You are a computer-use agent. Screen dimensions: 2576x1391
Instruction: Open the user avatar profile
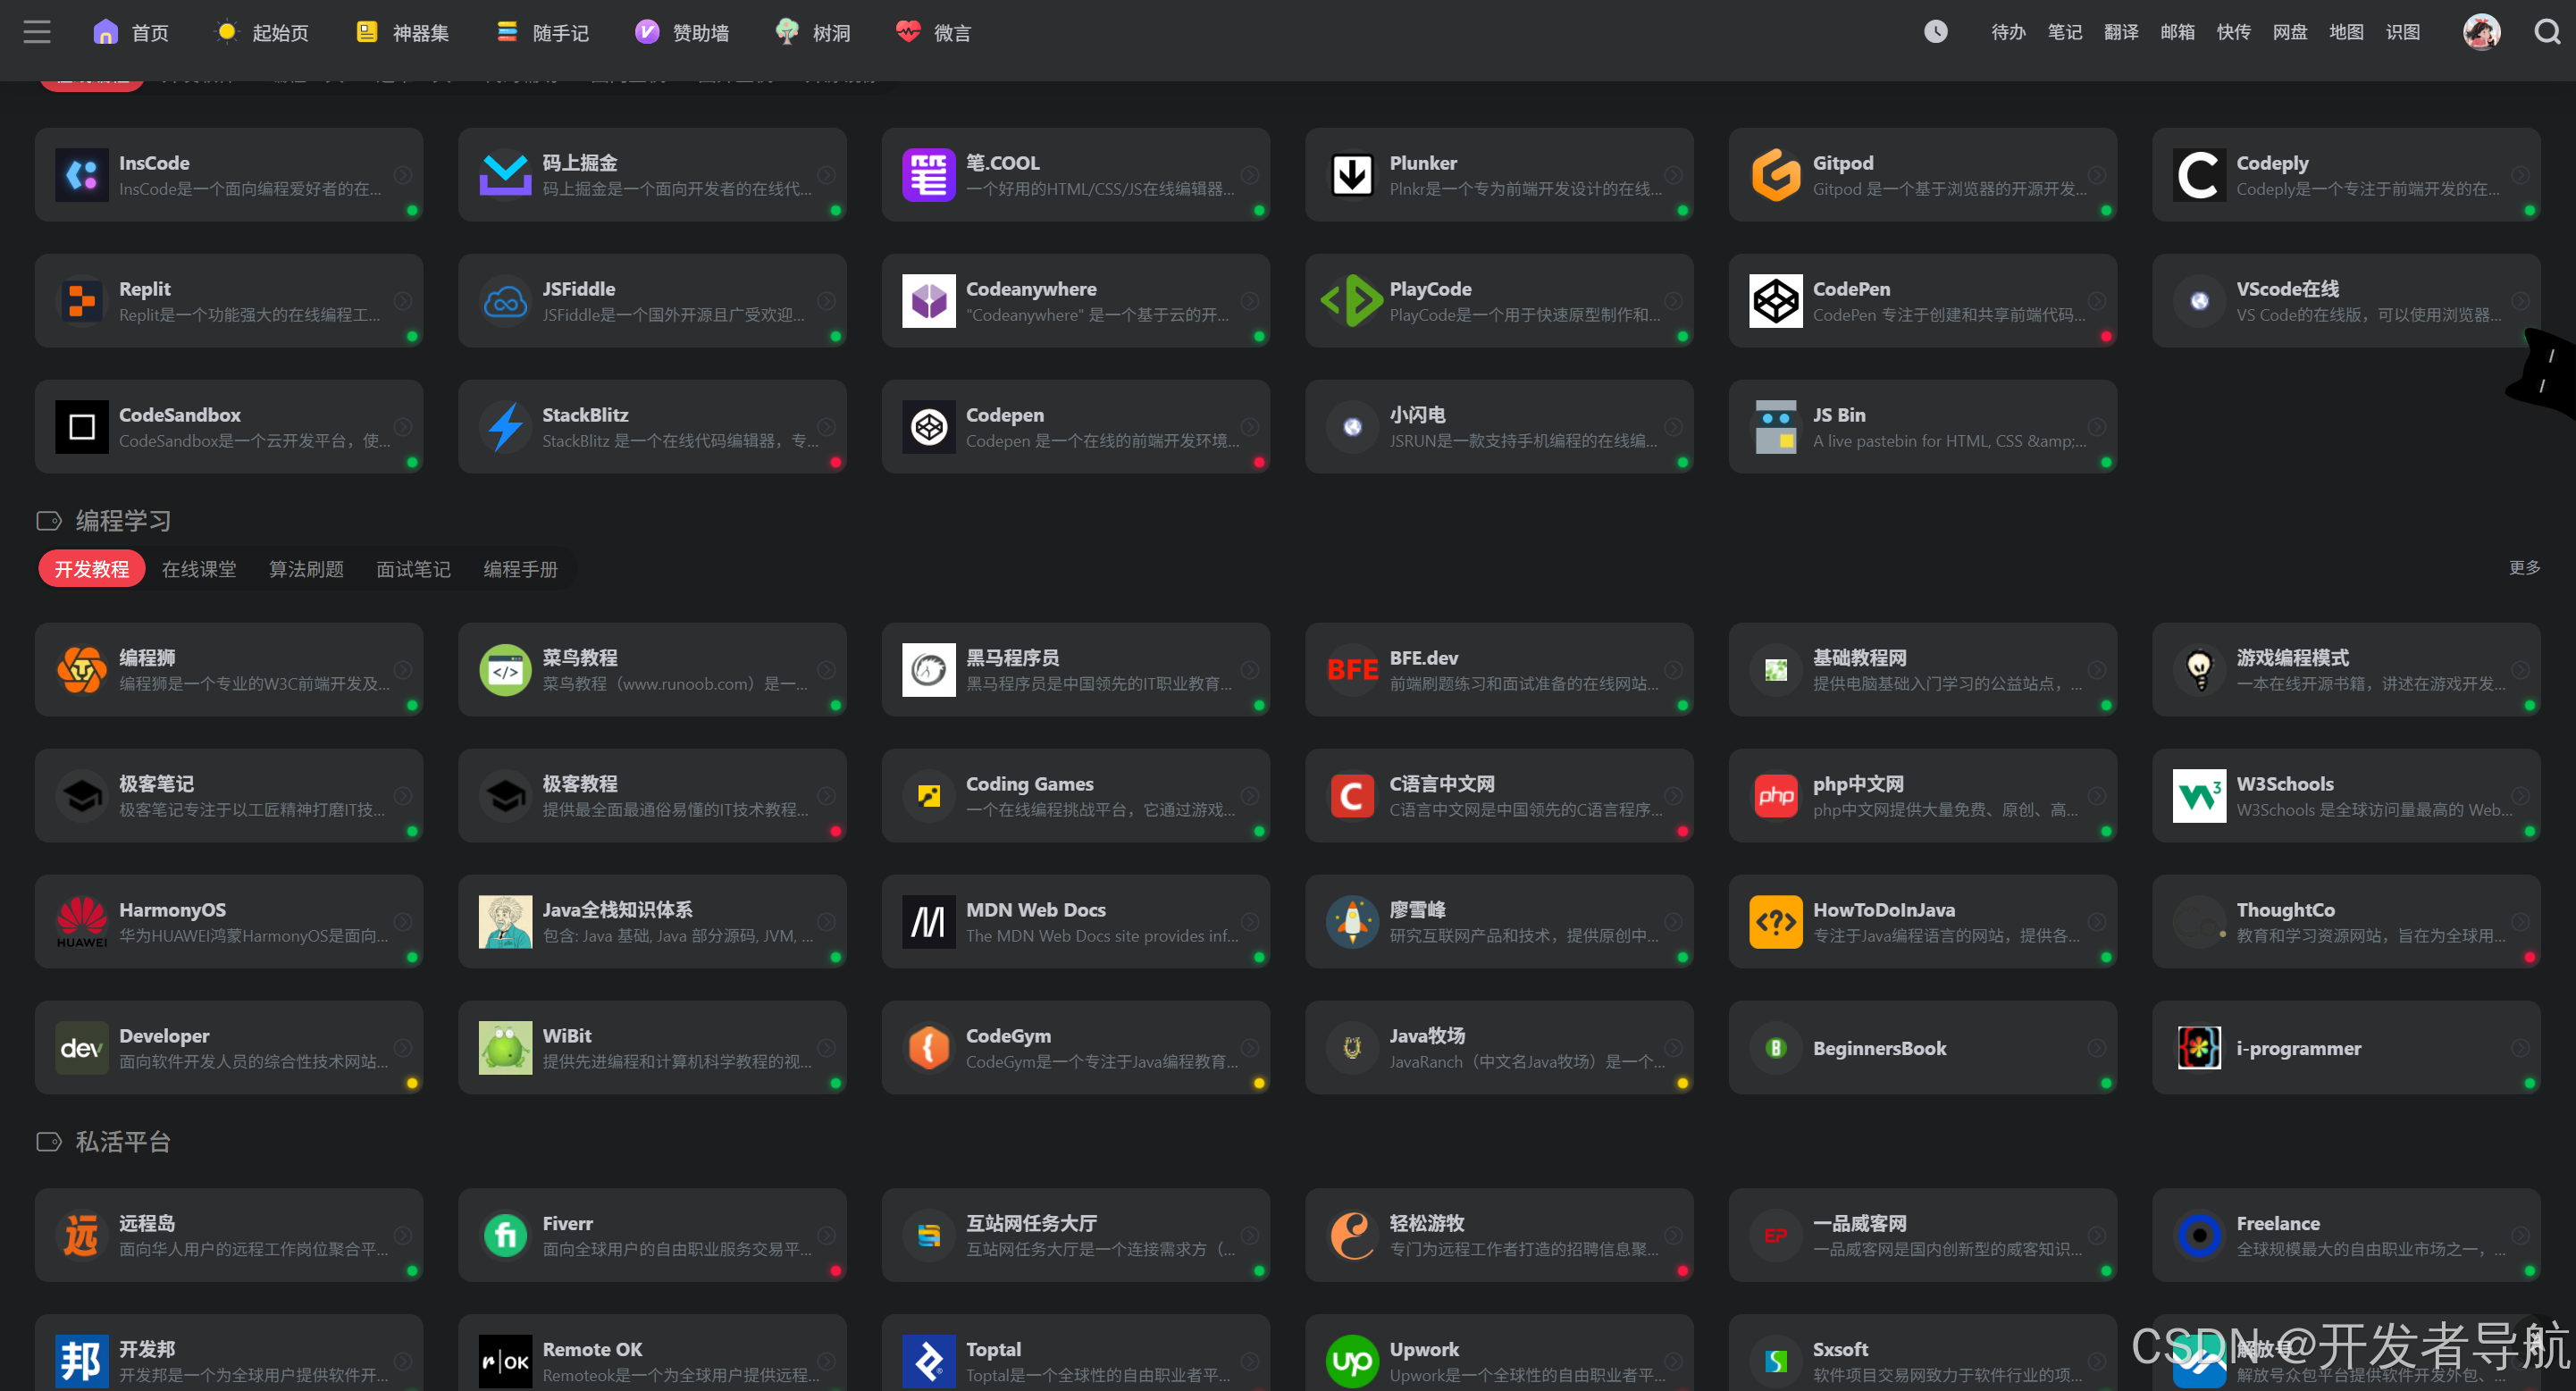tap(2481, 32)
